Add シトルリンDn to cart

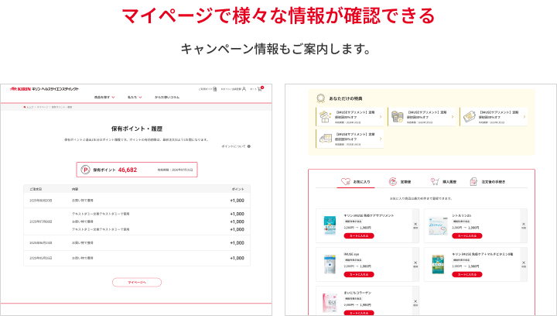(x=466, y=236)
